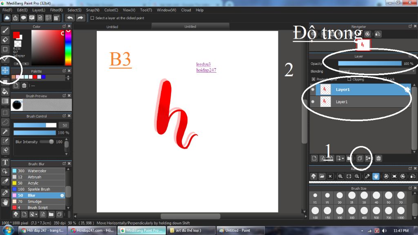Create a new layer with page icon
The height and width of the screenshot is (235, 418).
click(314, 158)
